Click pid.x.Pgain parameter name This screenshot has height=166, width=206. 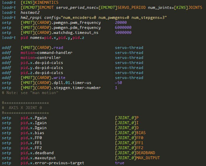(x=34, y=118)
